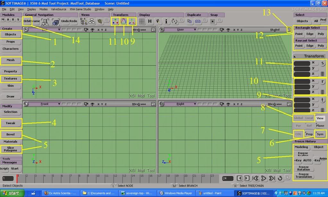Open Wireframe dropdown in Right viewport

pyautogui.click(x=275, y=104)
